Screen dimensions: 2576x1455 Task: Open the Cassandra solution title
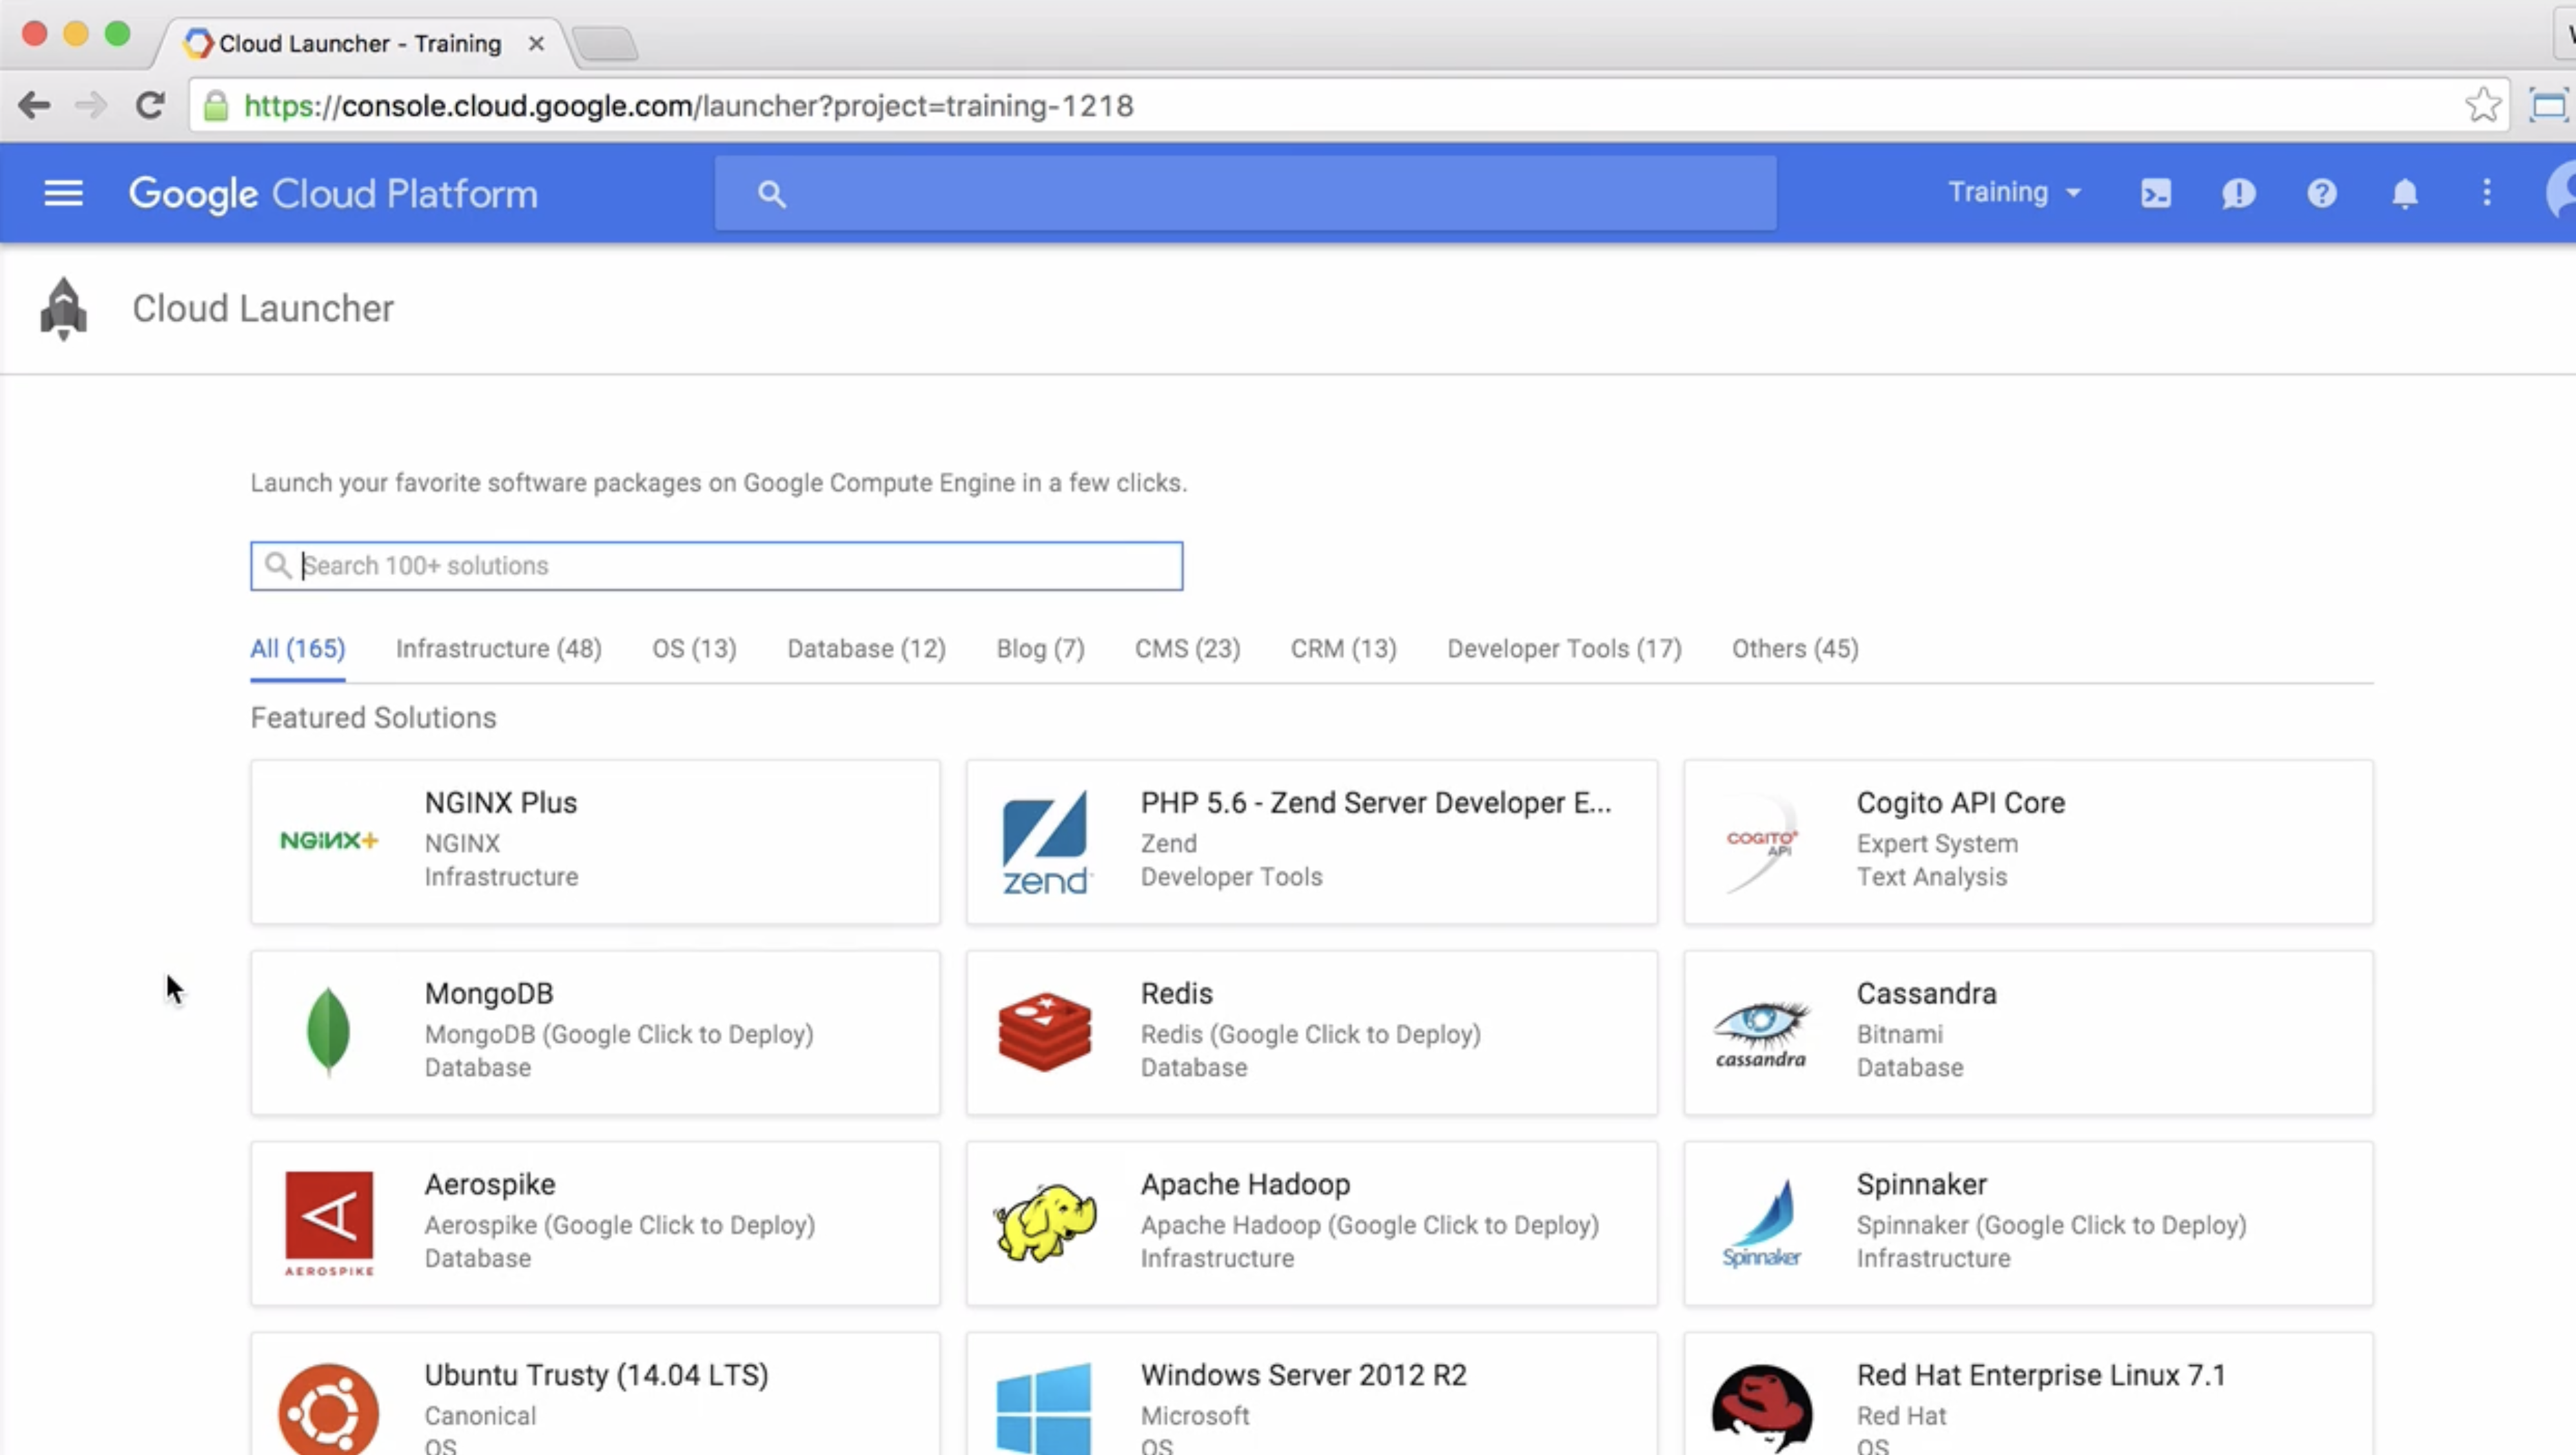pyautogui.click(x=1927, y=994)
